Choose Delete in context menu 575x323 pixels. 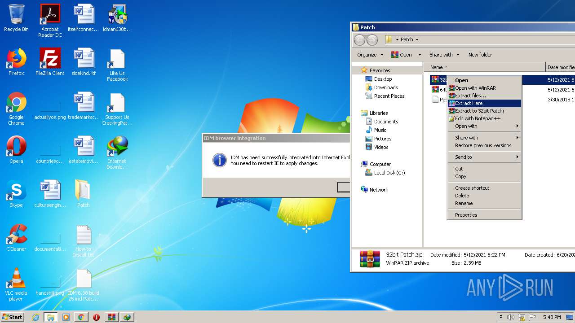pos(484,196)
